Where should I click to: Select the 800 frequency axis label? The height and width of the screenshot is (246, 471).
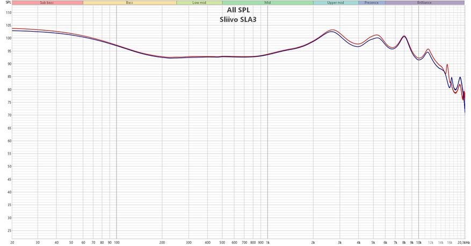click(x=253, y=242)
